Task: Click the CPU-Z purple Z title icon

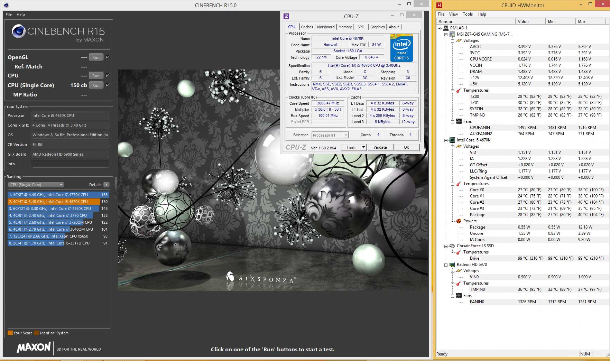Action: (x=286, y=16)
